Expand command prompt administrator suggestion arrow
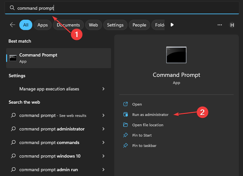Image resolution: width=243 pixels, height=176 pixels. click(103, 129)
